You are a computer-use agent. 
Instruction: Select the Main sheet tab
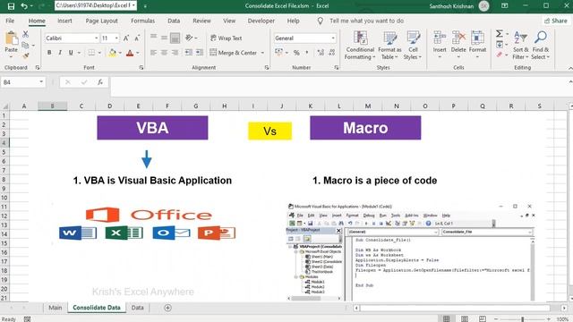(56, 308)
